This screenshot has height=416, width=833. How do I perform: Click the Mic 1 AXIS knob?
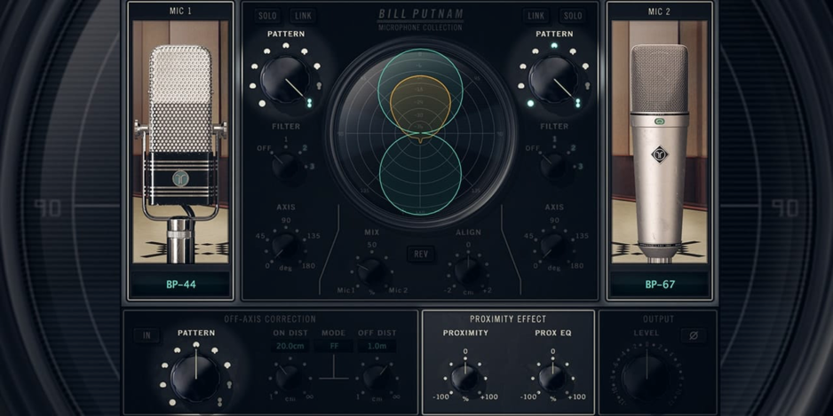pyautogui.click(x=286, y=247)
